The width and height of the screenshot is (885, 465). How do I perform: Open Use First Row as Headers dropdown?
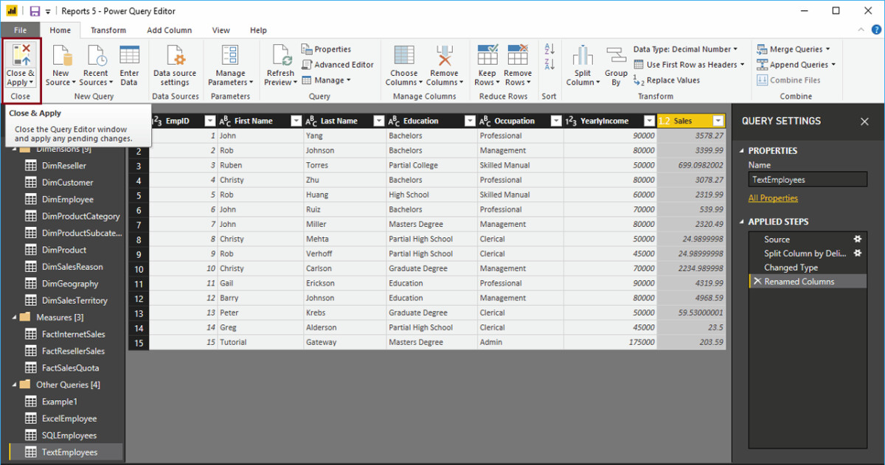tap(689, 65)
